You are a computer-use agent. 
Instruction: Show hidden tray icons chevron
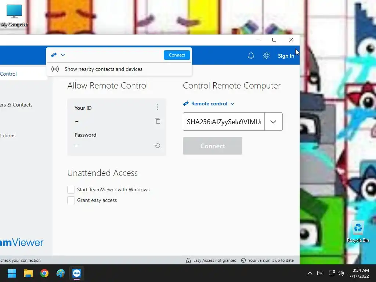[x=310, y=273]
